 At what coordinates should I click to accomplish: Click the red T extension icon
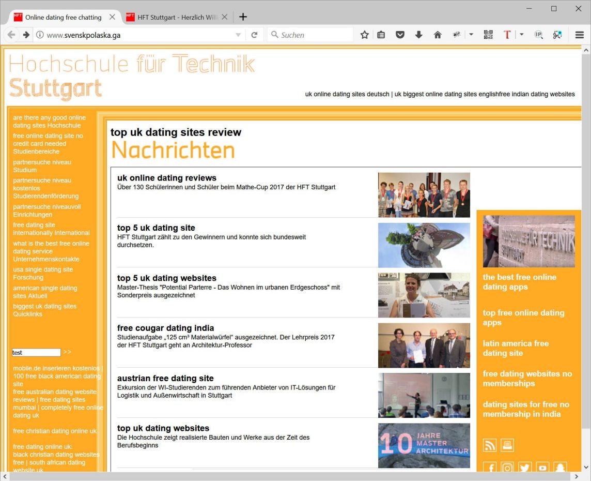coord(507,35)
